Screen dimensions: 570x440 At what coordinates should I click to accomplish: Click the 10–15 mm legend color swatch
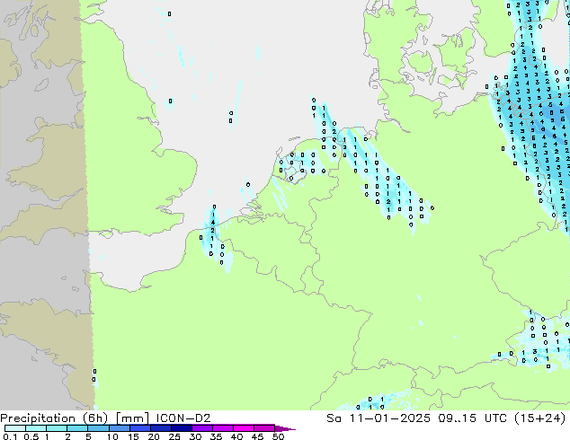coord(119,428)
